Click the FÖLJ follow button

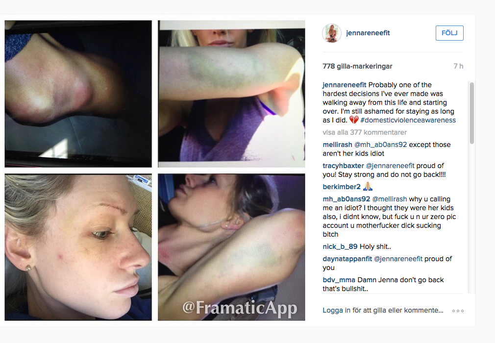click(x=449, y=33)
